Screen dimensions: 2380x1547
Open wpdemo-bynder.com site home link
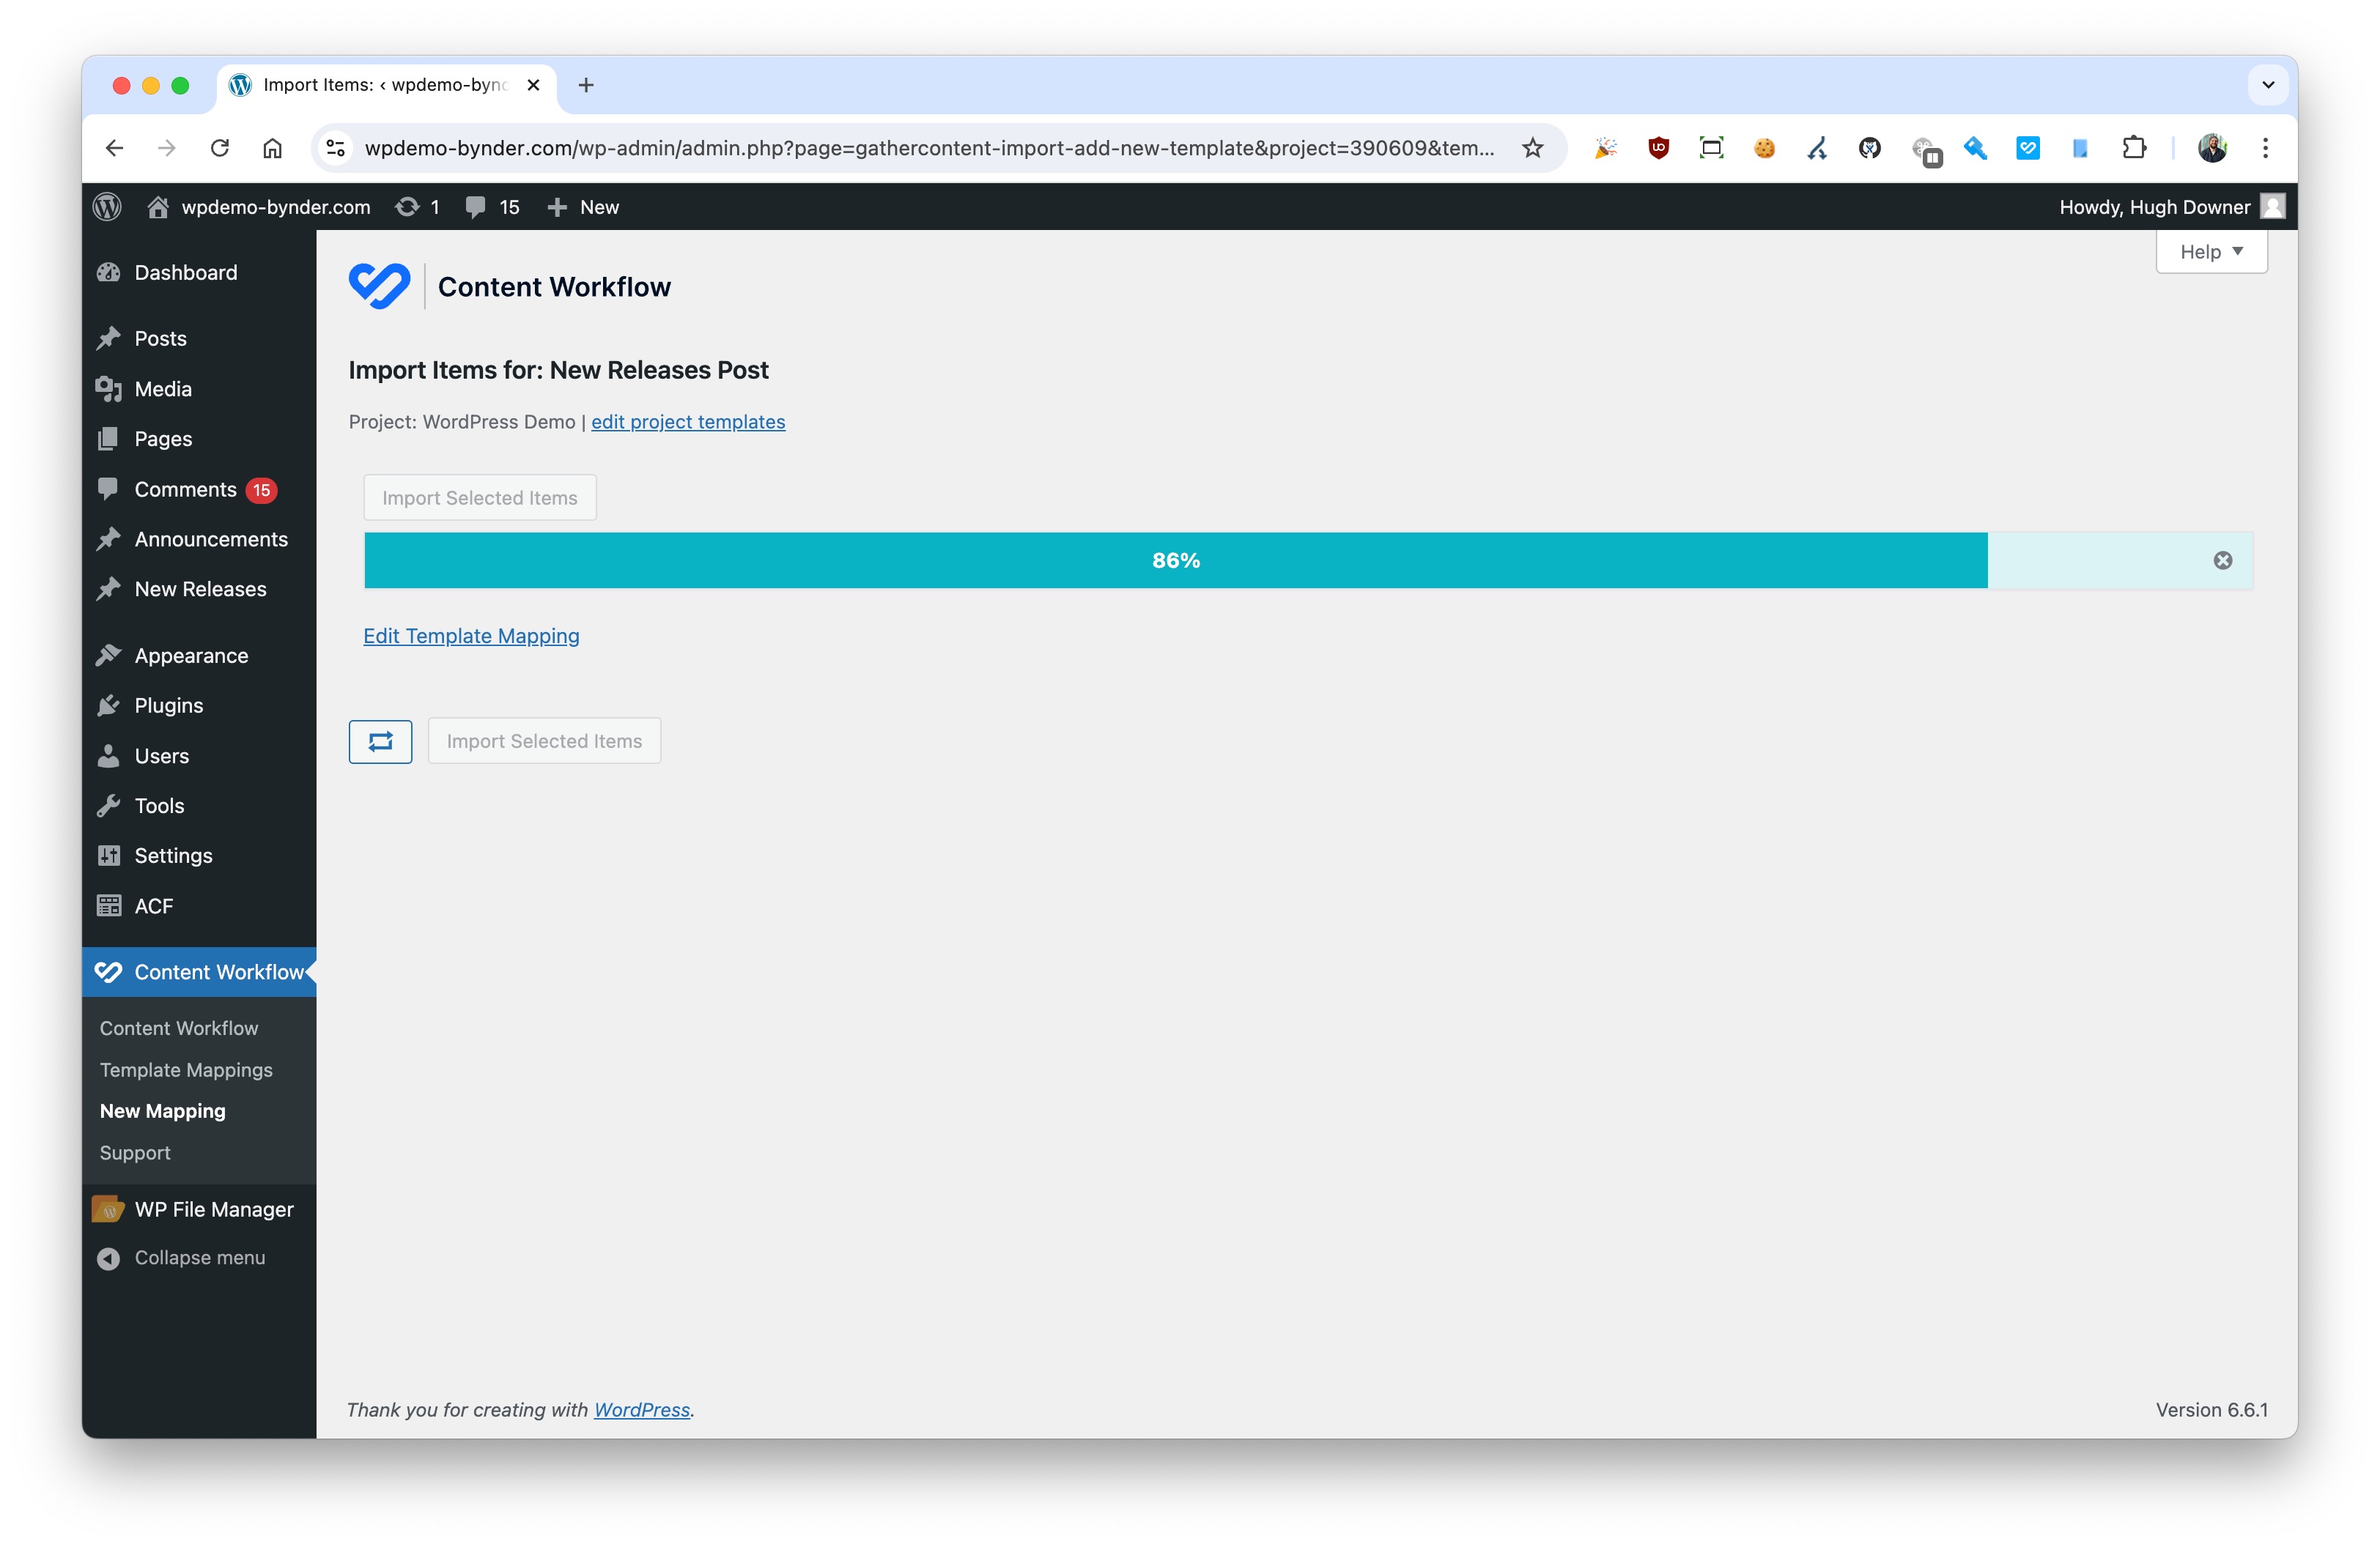[258, 207]
